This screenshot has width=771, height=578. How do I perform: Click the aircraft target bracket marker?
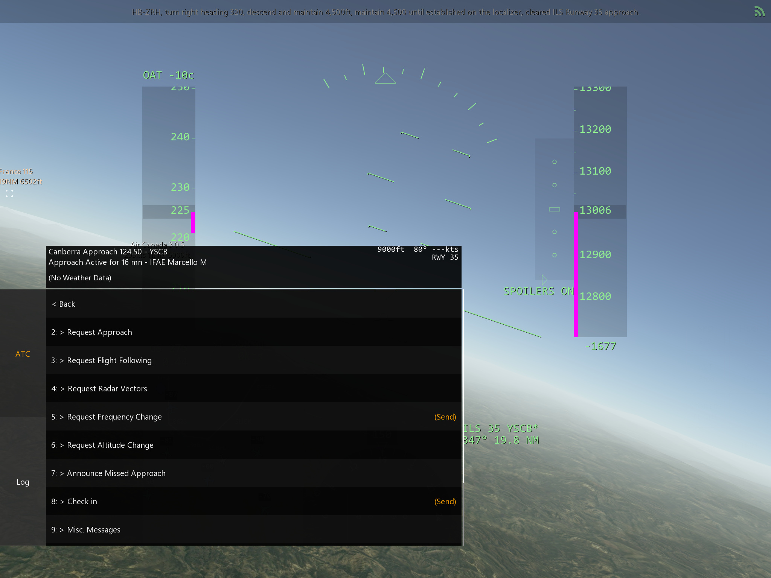9,193
